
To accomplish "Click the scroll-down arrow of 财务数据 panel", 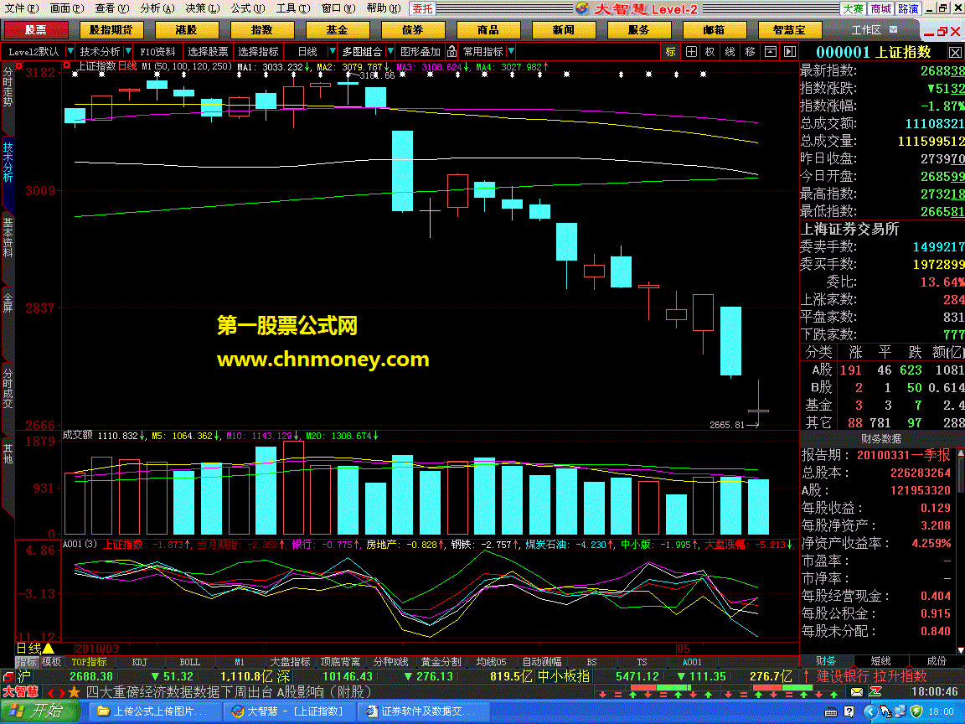I will (961, 649).
